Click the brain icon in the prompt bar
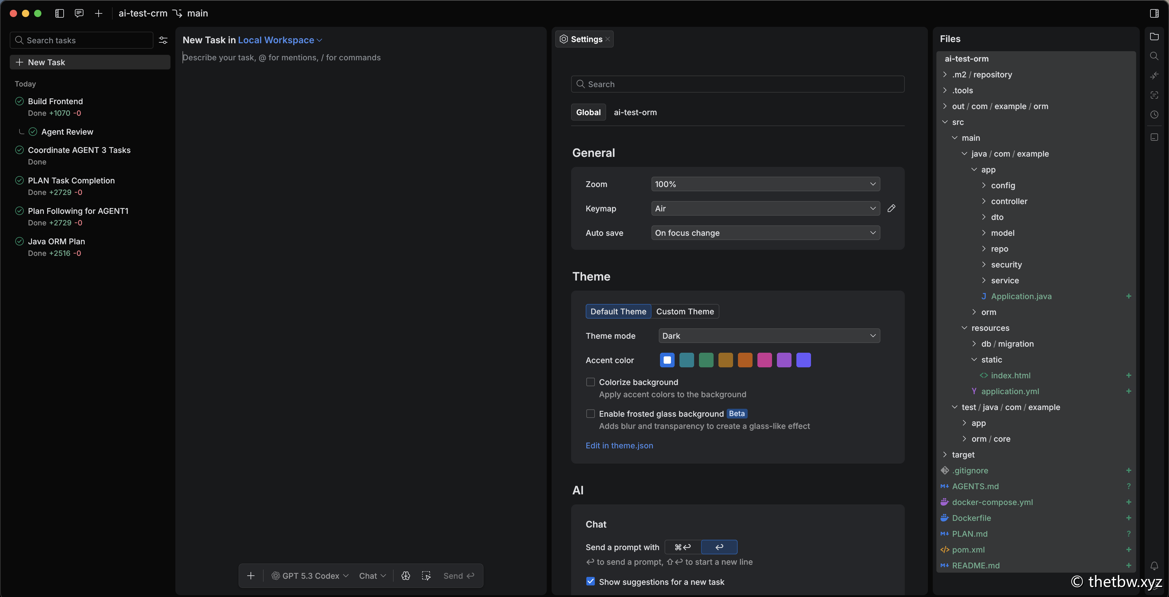1169x597 pixels. tap(406, 576)
